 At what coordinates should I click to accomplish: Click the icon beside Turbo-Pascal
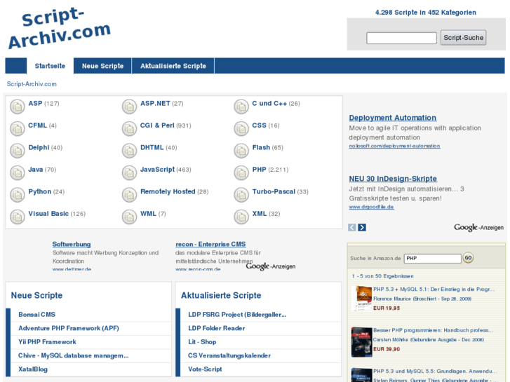[241, 195]
